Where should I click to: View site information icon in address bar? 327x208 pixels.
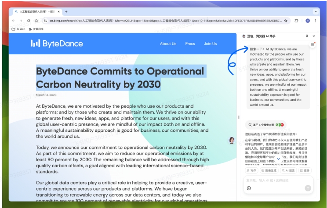45,21
